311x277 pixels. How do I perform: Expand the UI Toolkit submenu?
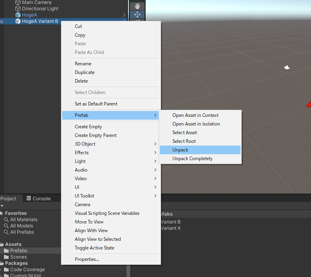click(x=155, y=196)
